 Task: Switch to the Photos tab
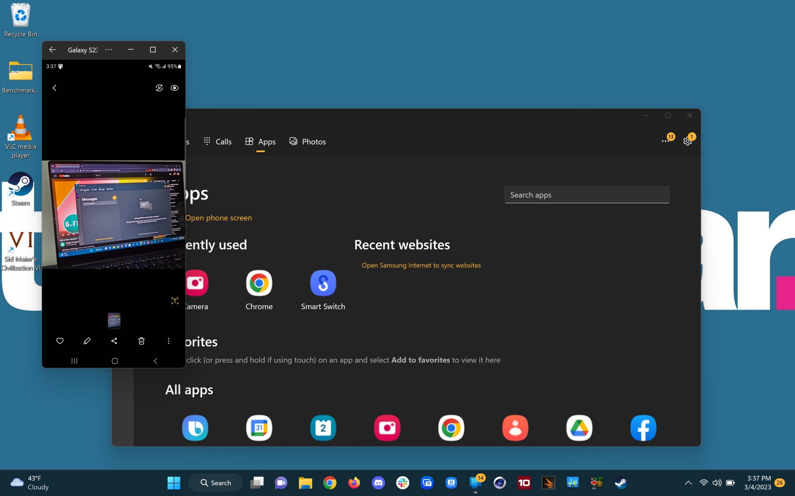click(x=308, y=142)
